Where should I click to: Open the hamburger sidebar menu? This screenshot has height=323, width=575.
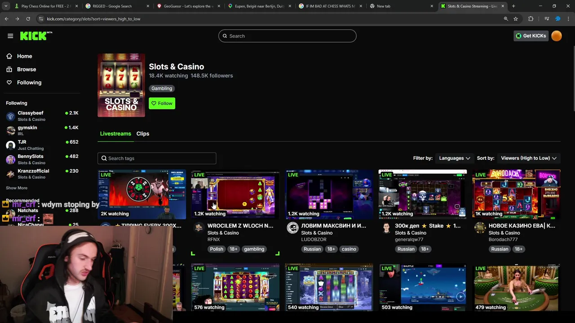click(x=10, y=36)
